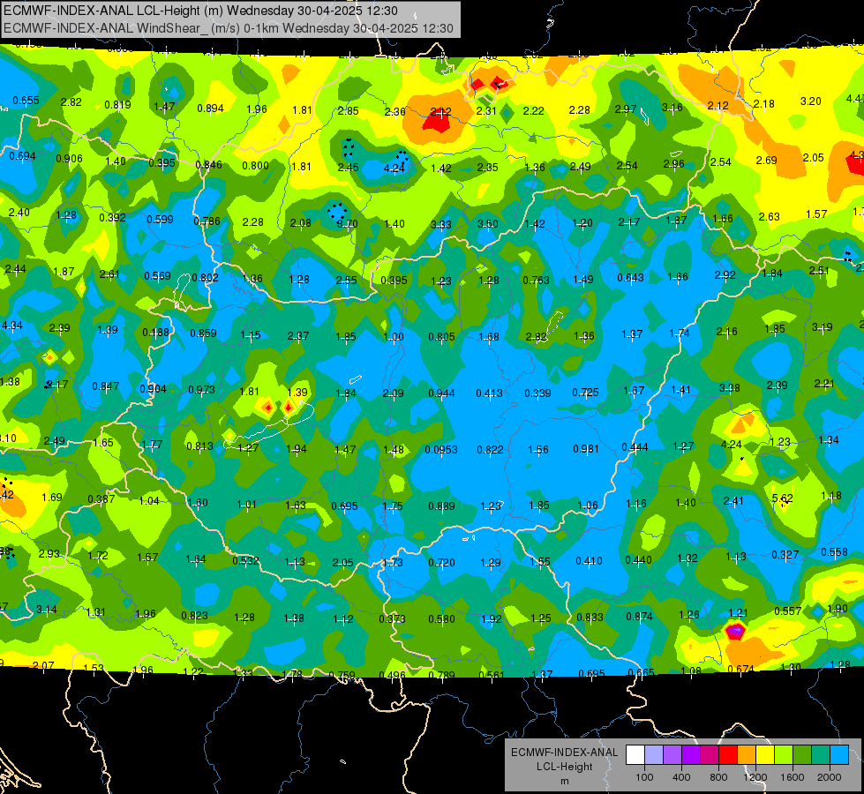The height and width of the screenshot is (794, 864).
Task: Click the pale lavender legend swatch above 100
Action: coord(654,754)
